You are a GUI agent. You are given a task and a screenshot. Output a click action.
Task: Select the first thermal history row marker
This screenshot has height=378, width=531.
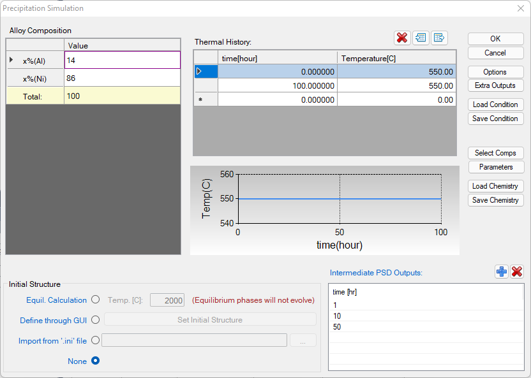[200, 71]
